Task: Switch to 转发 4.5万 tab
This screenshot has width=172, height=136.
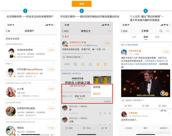Action: pos(67,96)
